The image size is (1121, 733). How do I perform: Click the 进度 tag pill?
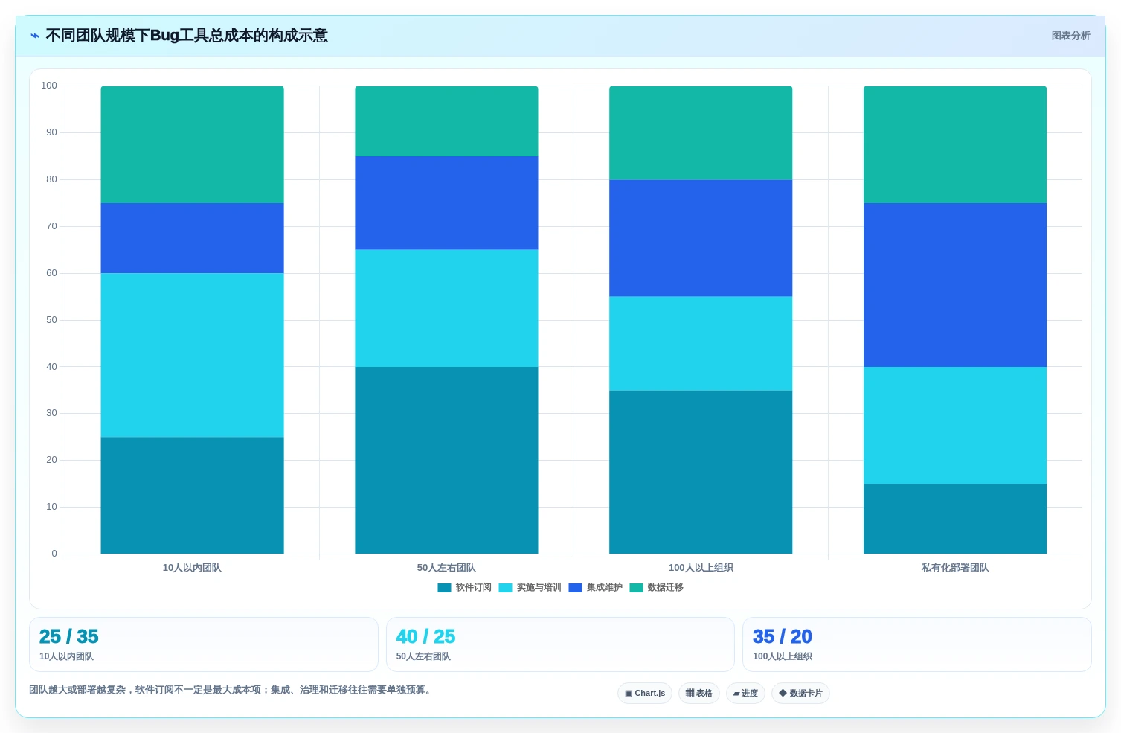click(745, 694)
